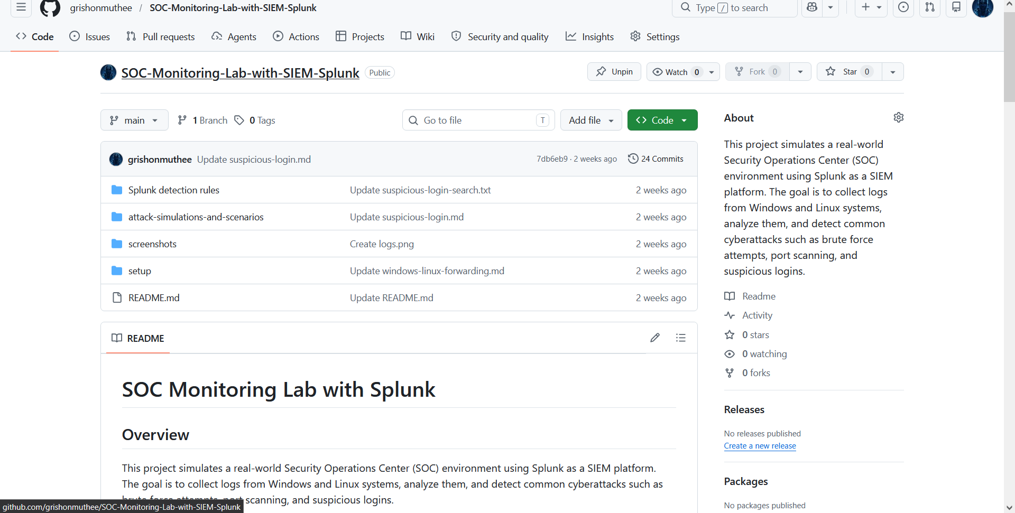This screenshot has width=1015, height=513.
Task: Open commit 'Update windows-linux-forwarding.md'
Action: [427, 271]
